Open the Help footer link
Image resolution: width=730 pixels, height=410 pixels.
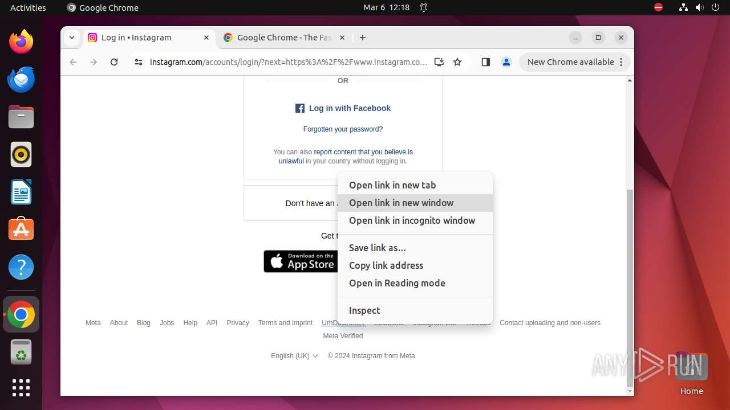[x=190, y=323]
